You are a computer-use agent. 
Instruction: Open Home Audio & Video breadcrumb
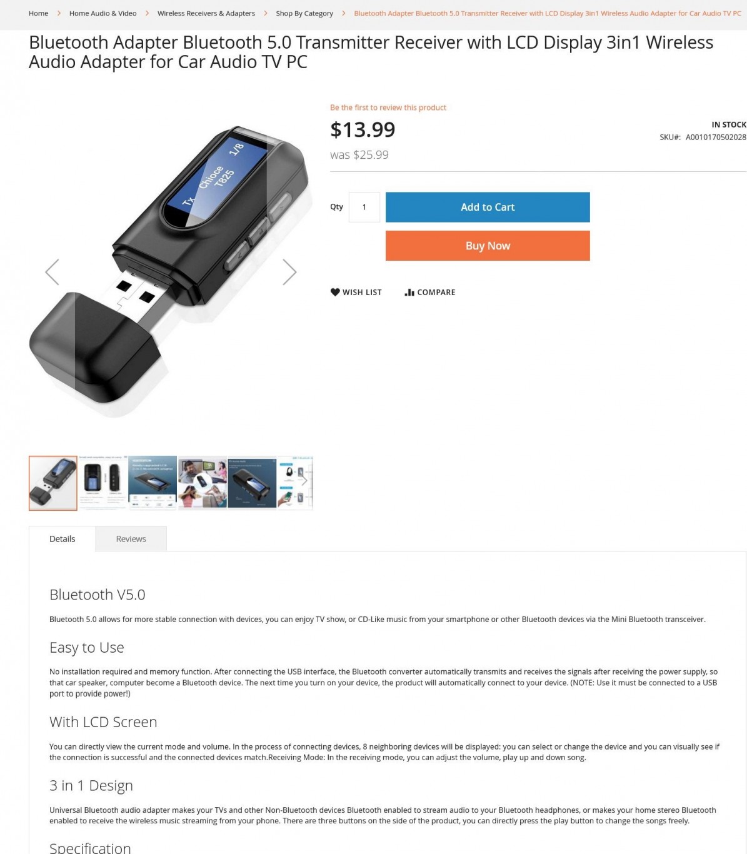coord(103,13)
